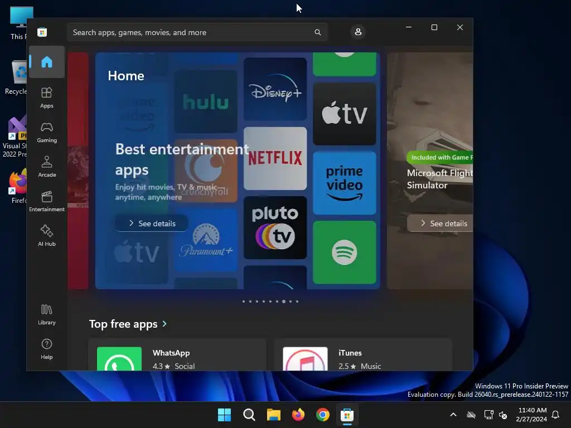Click Microsoft Store taskbar icon
Viewport: 571px width, 428px height.
tap(347, 415)
